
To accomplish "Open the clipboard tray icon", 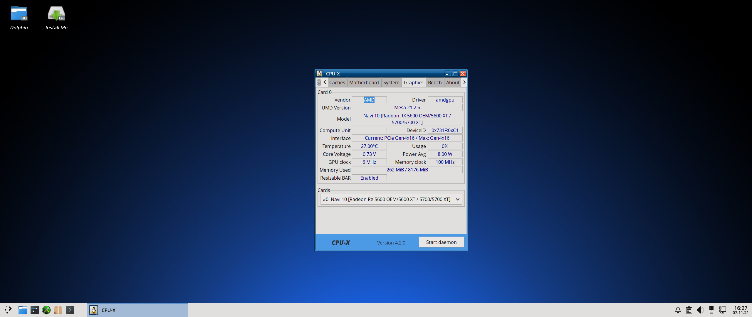I will tap(689, 310).
